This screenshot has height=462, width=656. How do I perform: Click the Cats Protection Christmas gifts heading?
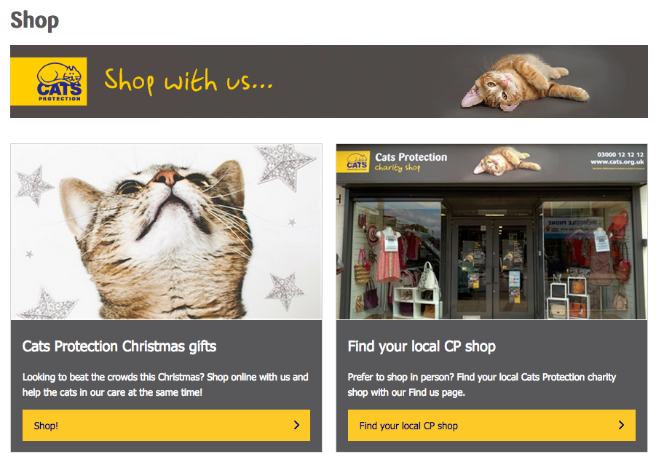pos(119,346)
